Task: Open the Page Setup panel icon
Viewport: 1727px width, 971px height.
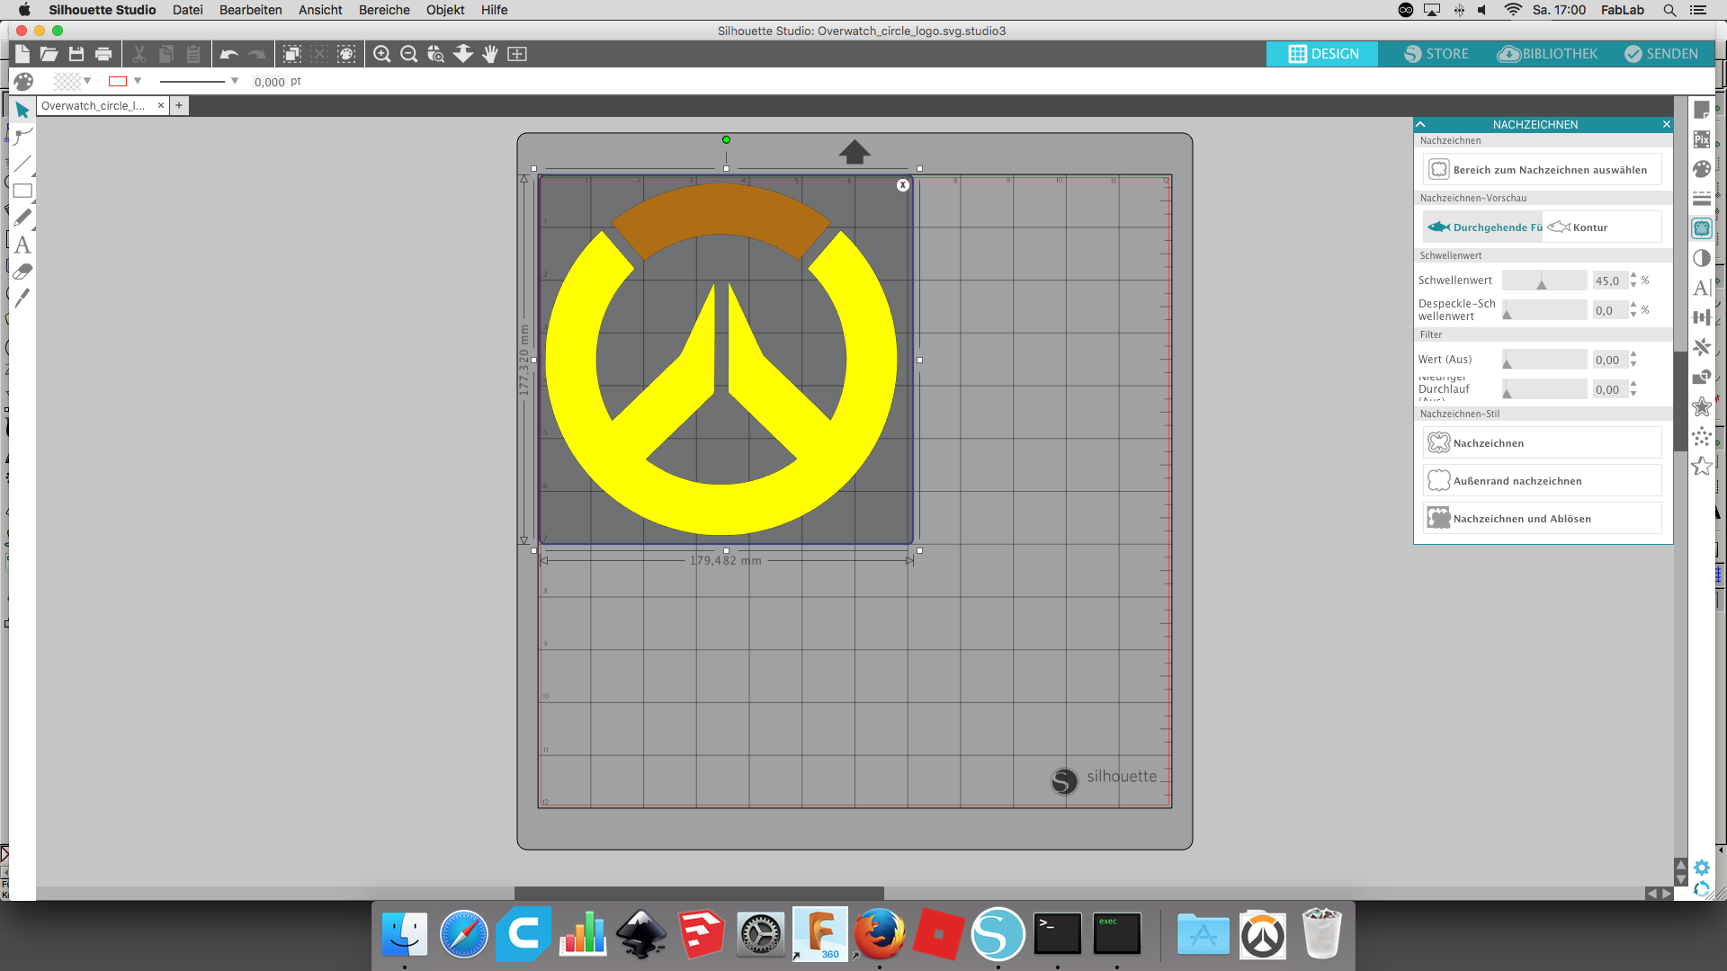Action: pos(1701,110)
